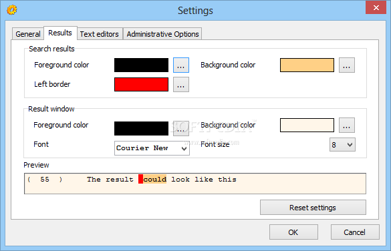Viewport: 391px width, 251px height.
Task: Click the Reset settings button
Action: click(x=313, y=208)
